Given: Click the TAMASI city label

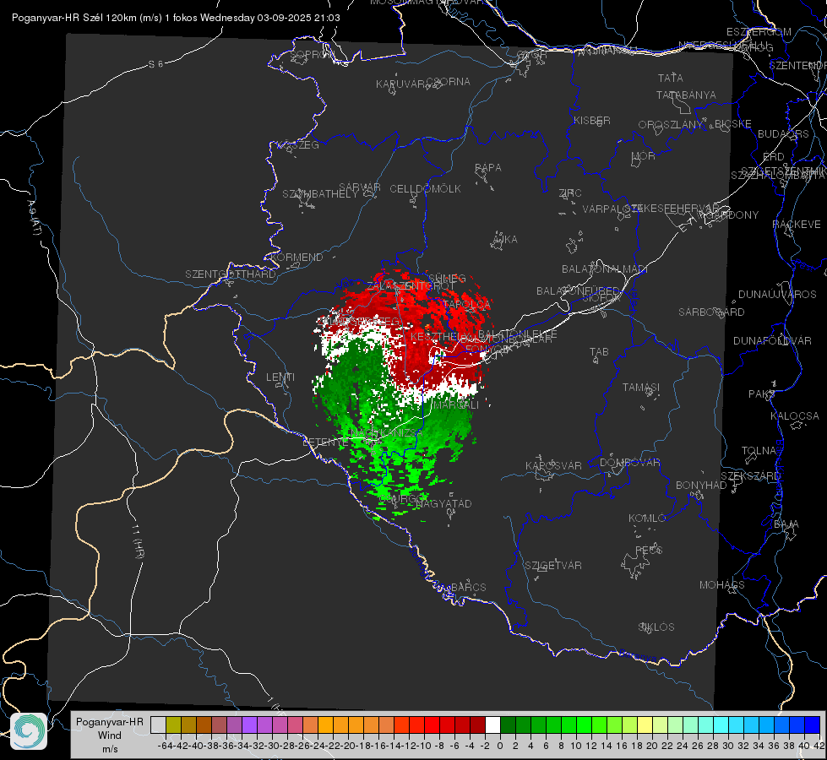Looking at the screenshot, I should click(641, 387).
